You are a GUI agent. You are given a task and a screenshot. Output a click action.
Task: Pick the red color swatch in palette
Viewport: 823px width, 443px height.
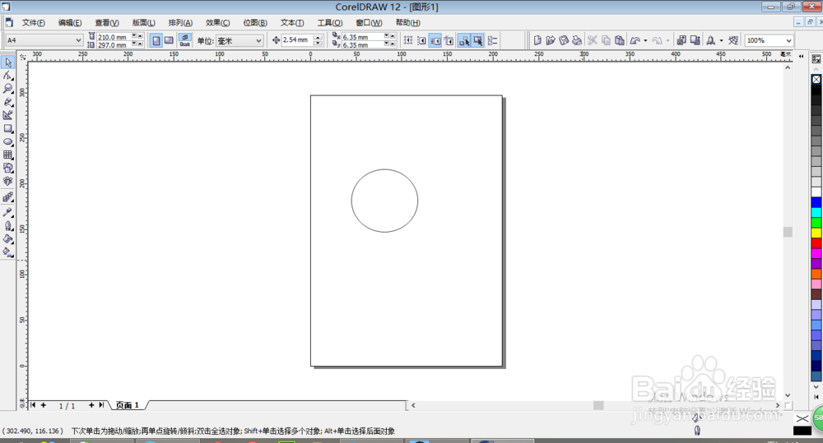click(x=816, y=243)
